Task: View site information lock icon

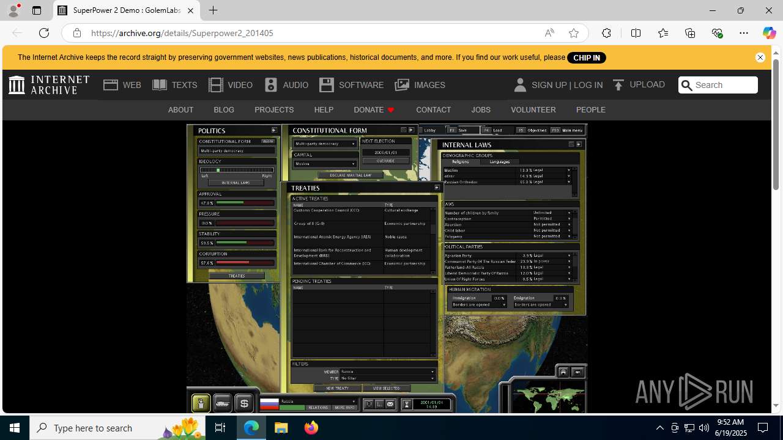Action: tap(77, 33)
